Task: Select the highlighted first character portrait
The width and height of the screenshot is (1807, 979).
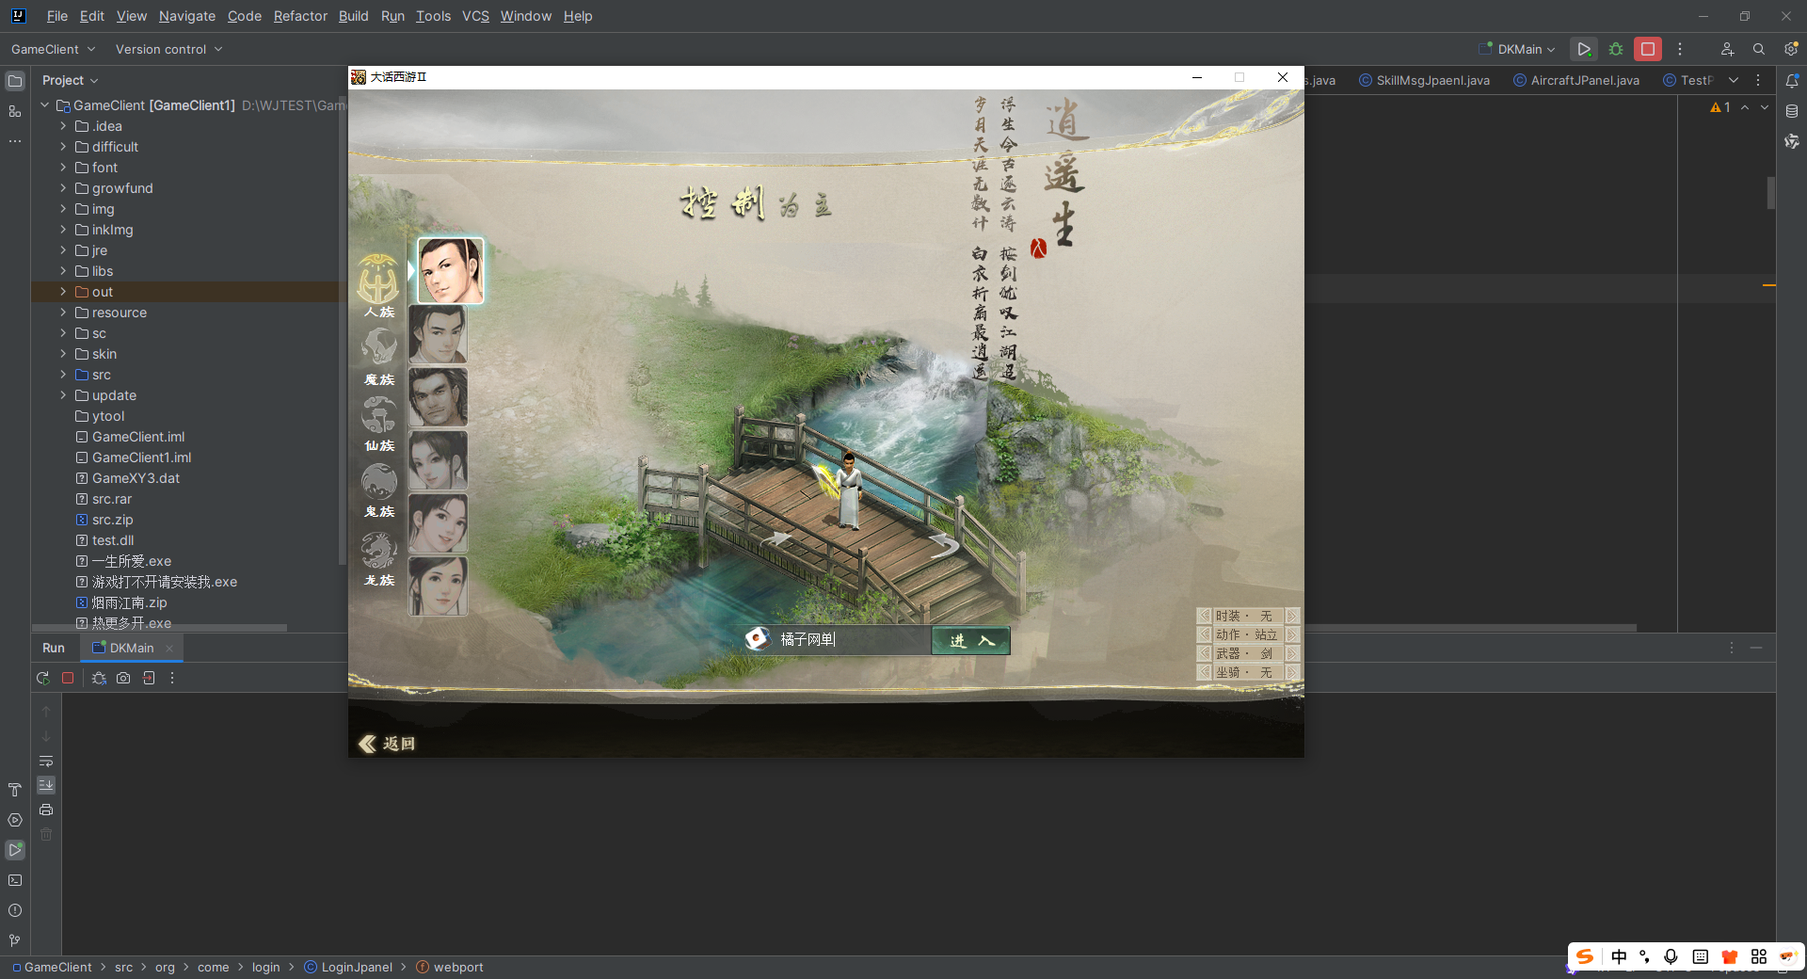Action: pos(451,271)
